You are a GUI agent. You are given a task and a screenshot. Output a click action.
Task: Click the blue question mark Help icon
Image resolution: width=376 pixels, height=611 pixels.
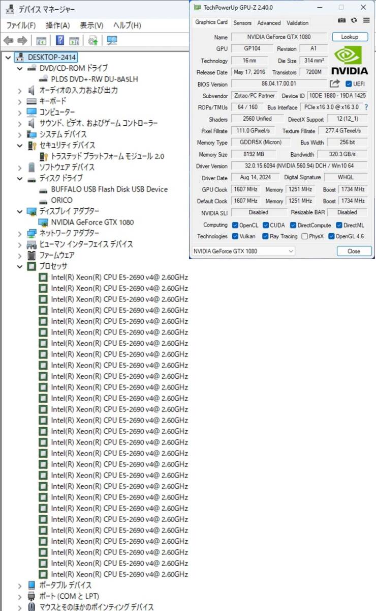click(60, 41)
